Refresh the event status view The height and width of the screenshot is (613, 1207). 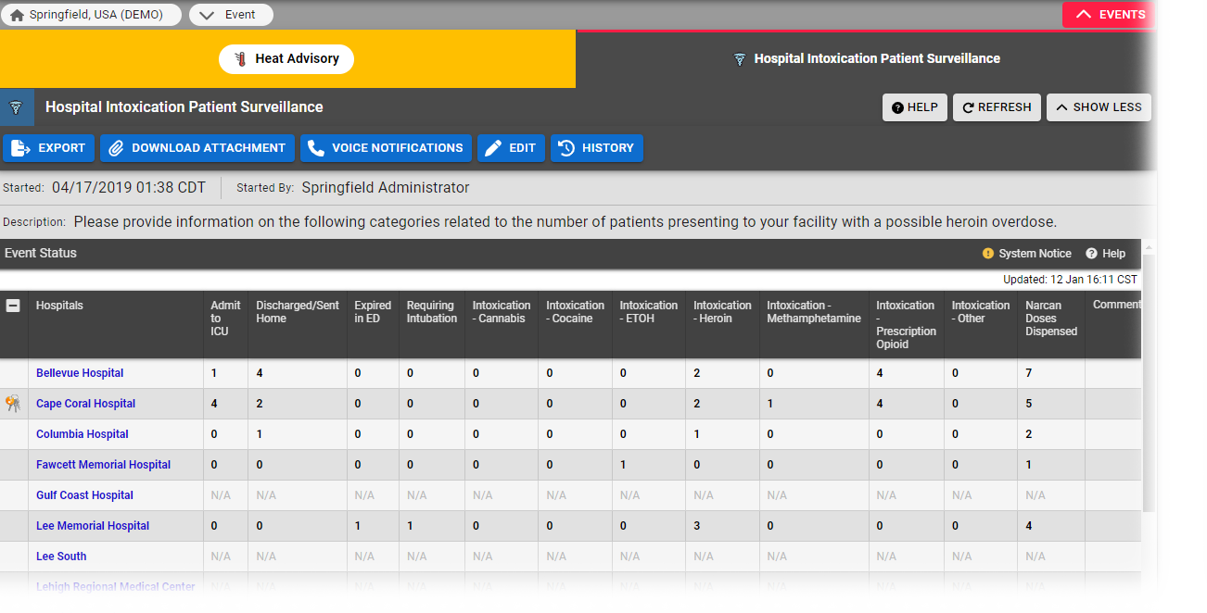[x=997, y=107]
